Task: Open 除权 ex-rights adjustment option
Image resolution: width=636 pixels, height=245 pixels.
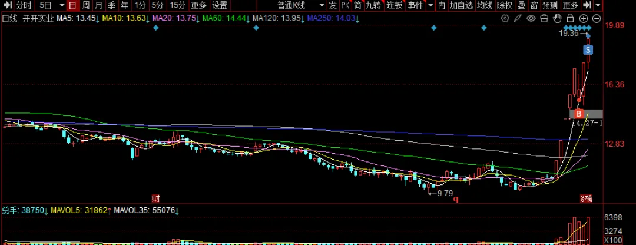Action: click(505, 6)
